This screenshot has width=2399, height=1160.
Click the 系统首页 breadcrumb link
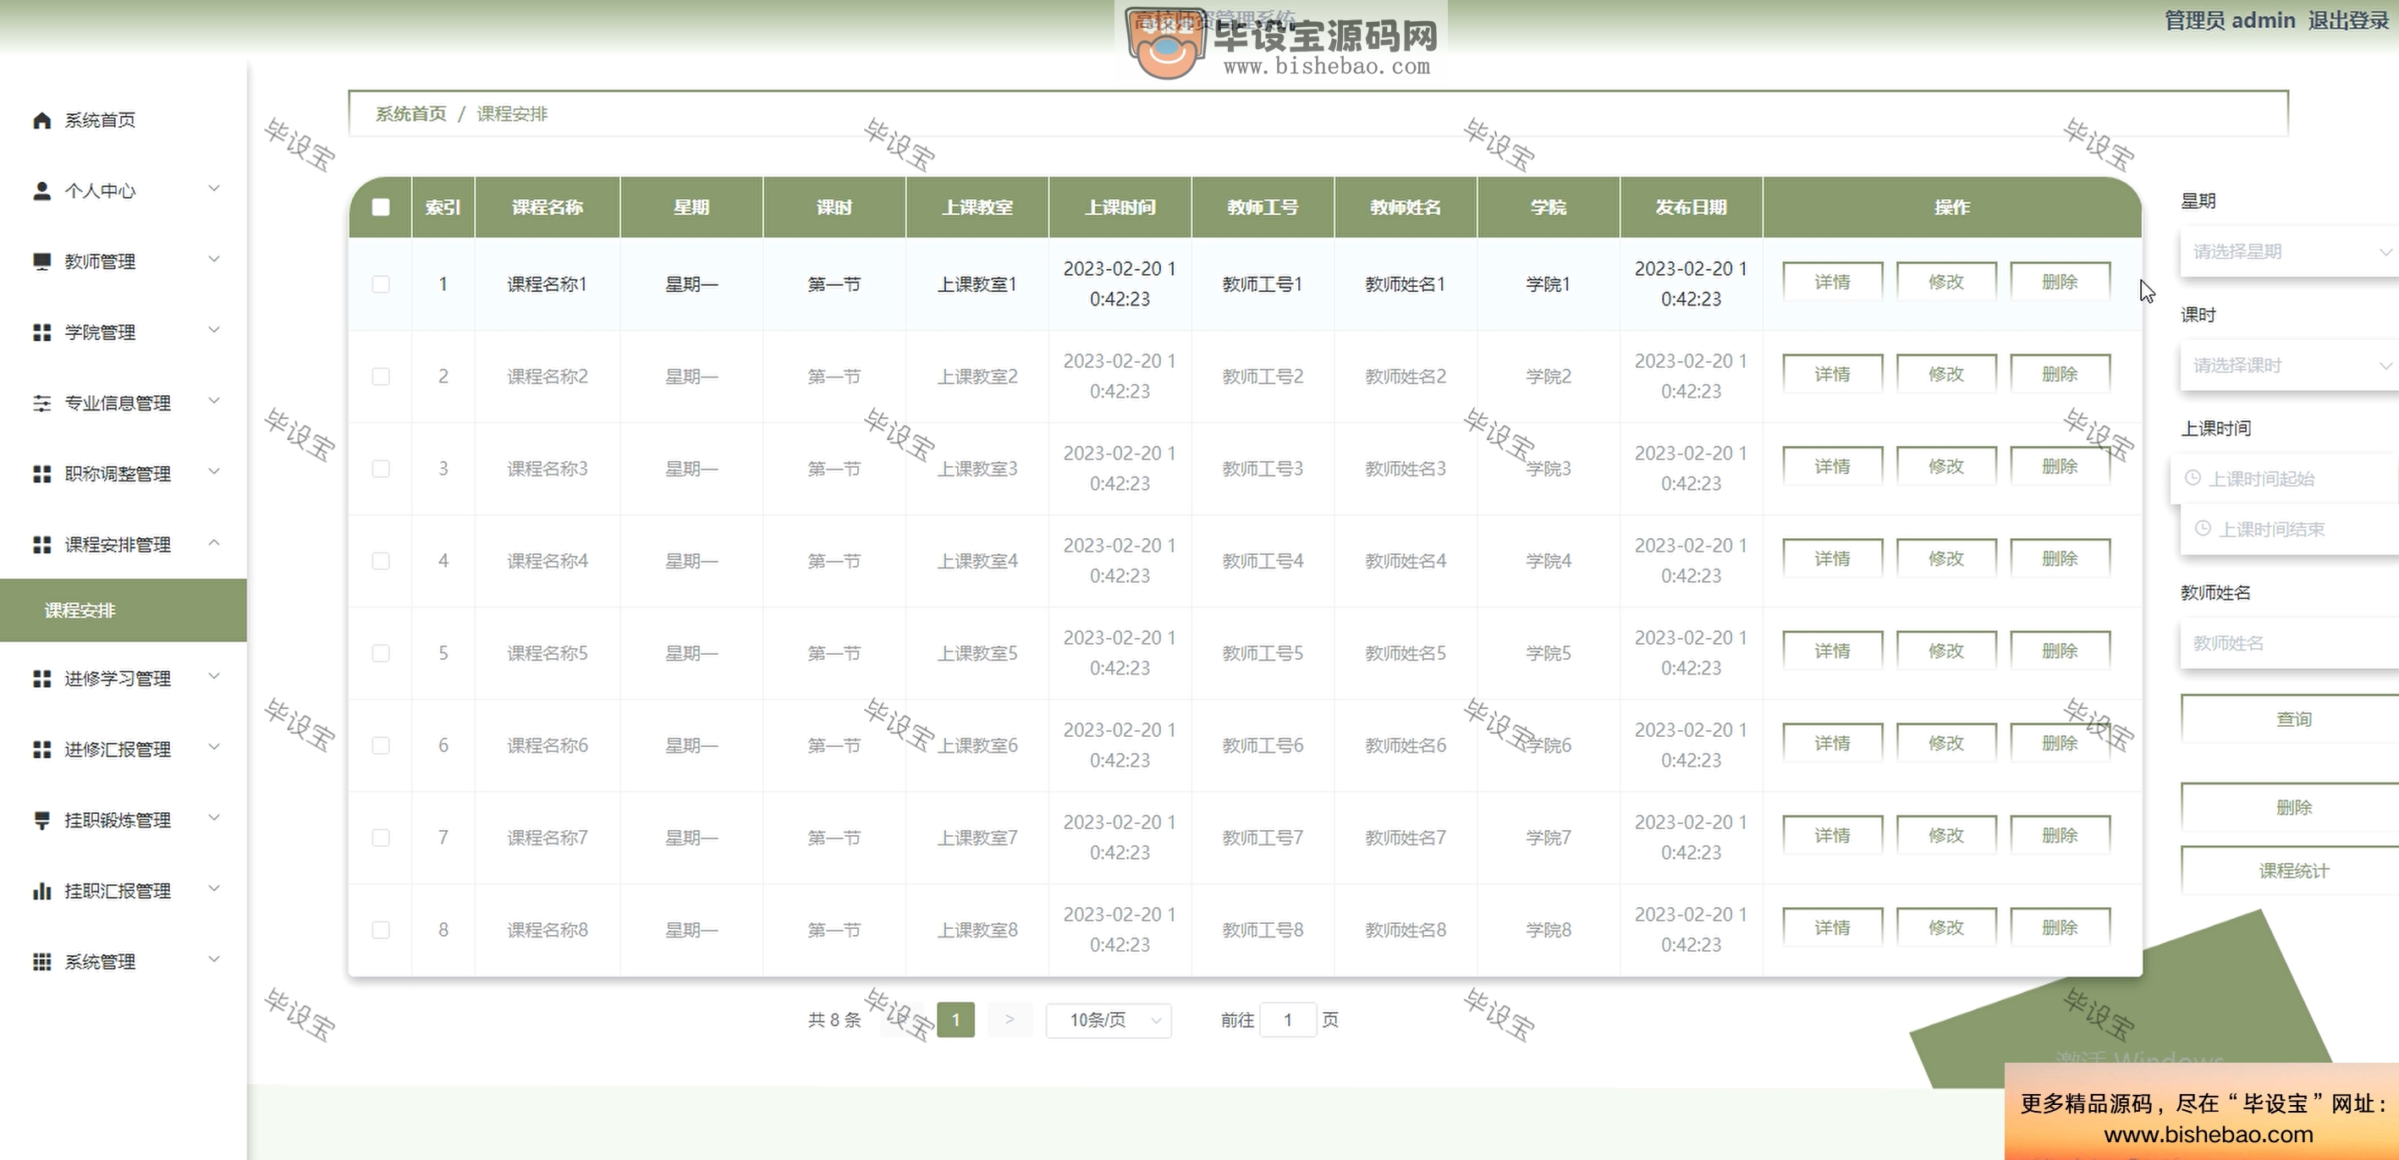point(410,113)
